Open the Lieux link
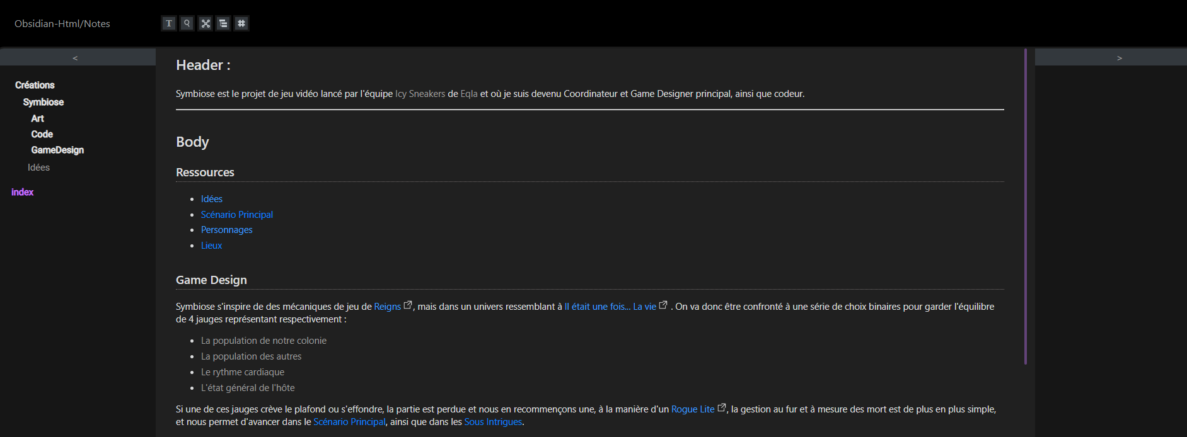This screenshot has width=1187, height=437. (212, 246)
